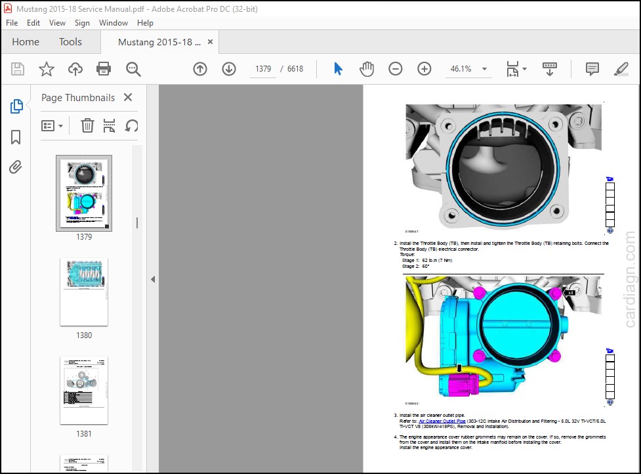The image size is (641, 474).
Task: Open the zoom level dropdown arrow
Action: click(x=484, y=69)
